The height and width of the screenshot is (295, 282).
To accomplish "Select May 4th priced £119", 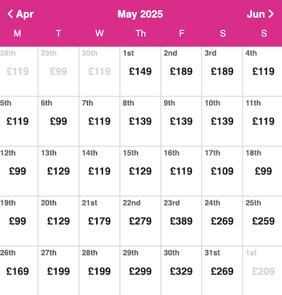I will click(x=263, y=72).
